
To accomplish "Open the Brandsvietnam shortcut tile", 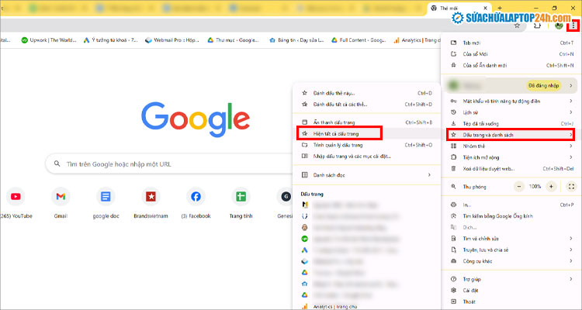I will 151,197.
